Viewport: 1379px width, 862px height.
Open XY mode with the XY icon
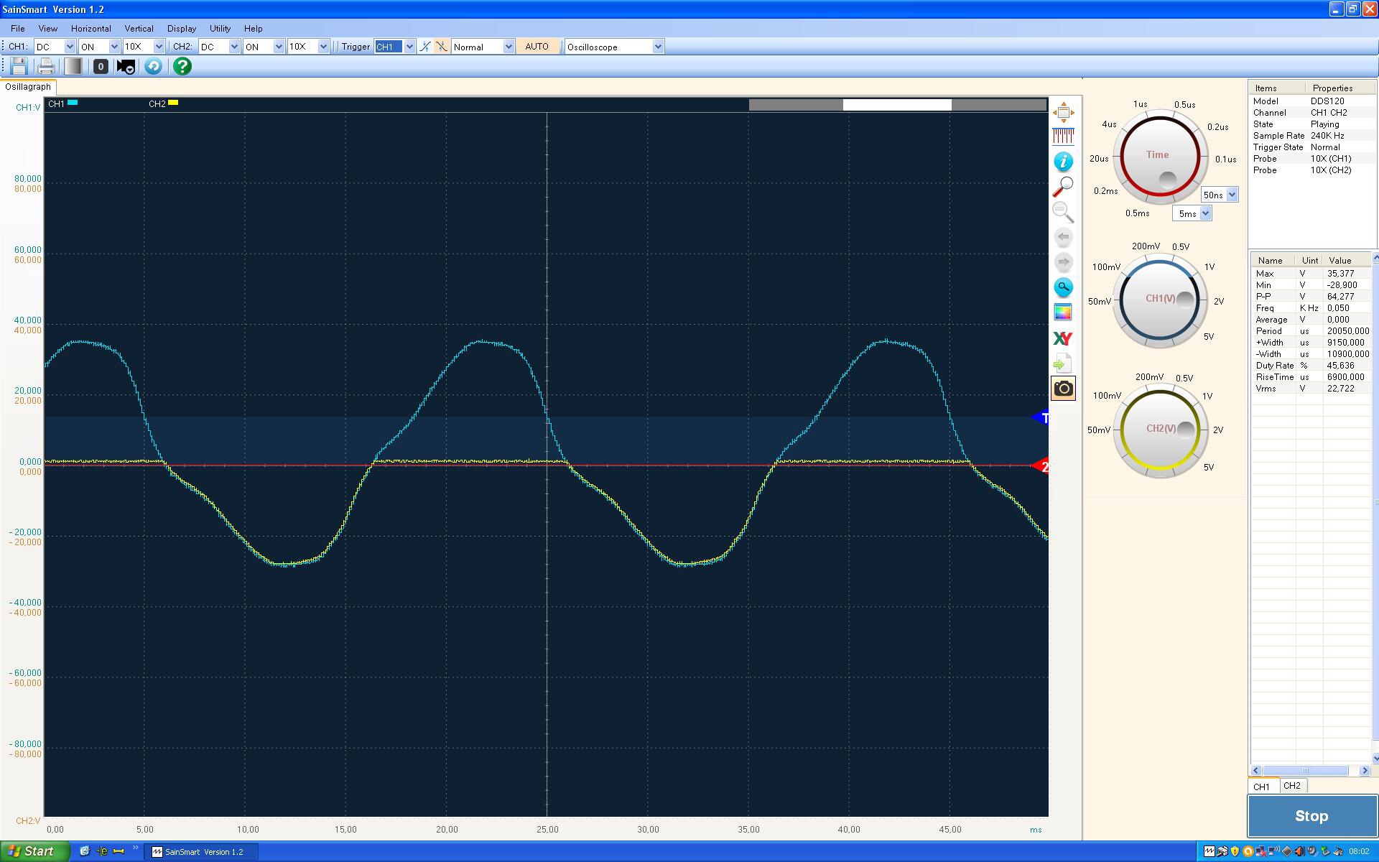(x=1063, y=338)
